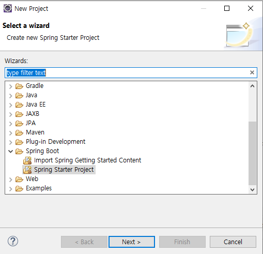Click the JPA folder icon
Screen dimensions: 263x254
(19, 123)
